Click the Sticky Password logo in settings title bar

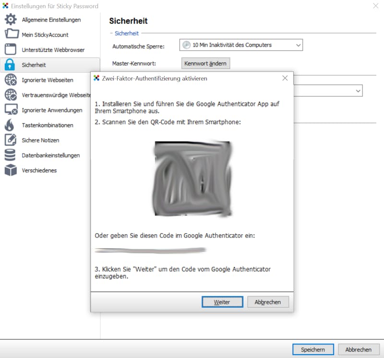pos(5,6)
